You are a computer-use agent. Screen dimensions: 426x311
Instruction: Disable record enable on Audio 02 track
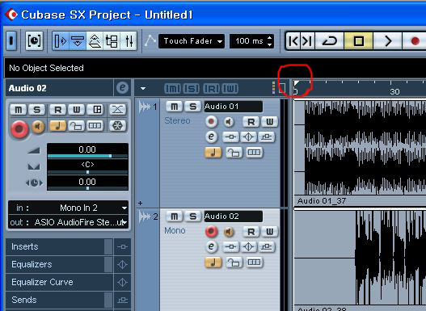click(x=211, y=232)
